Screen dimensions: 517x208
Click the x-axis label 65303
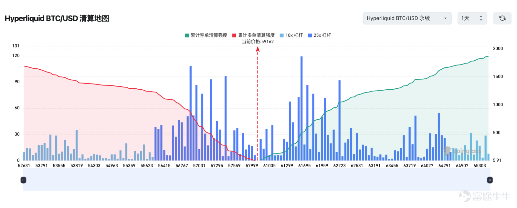(x=480, y=165)
